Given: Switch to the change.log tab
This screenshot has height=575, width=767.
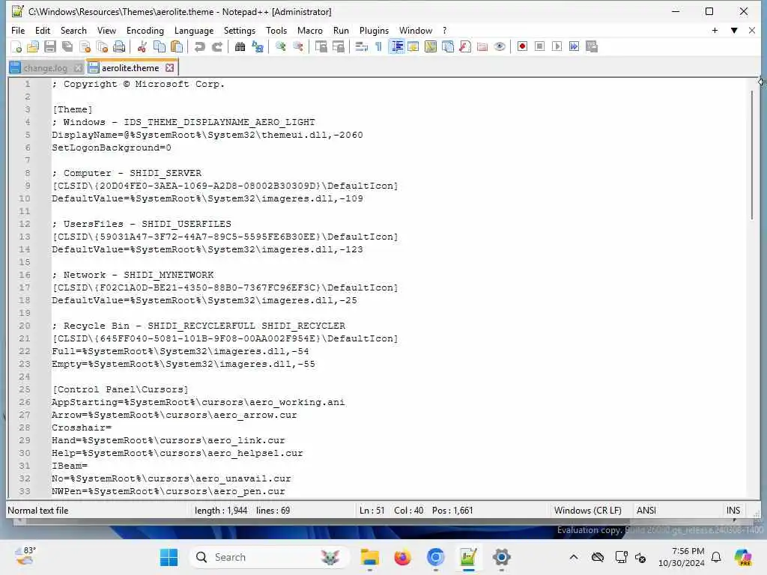Looking at the screenshot, I should coord(46,68).
